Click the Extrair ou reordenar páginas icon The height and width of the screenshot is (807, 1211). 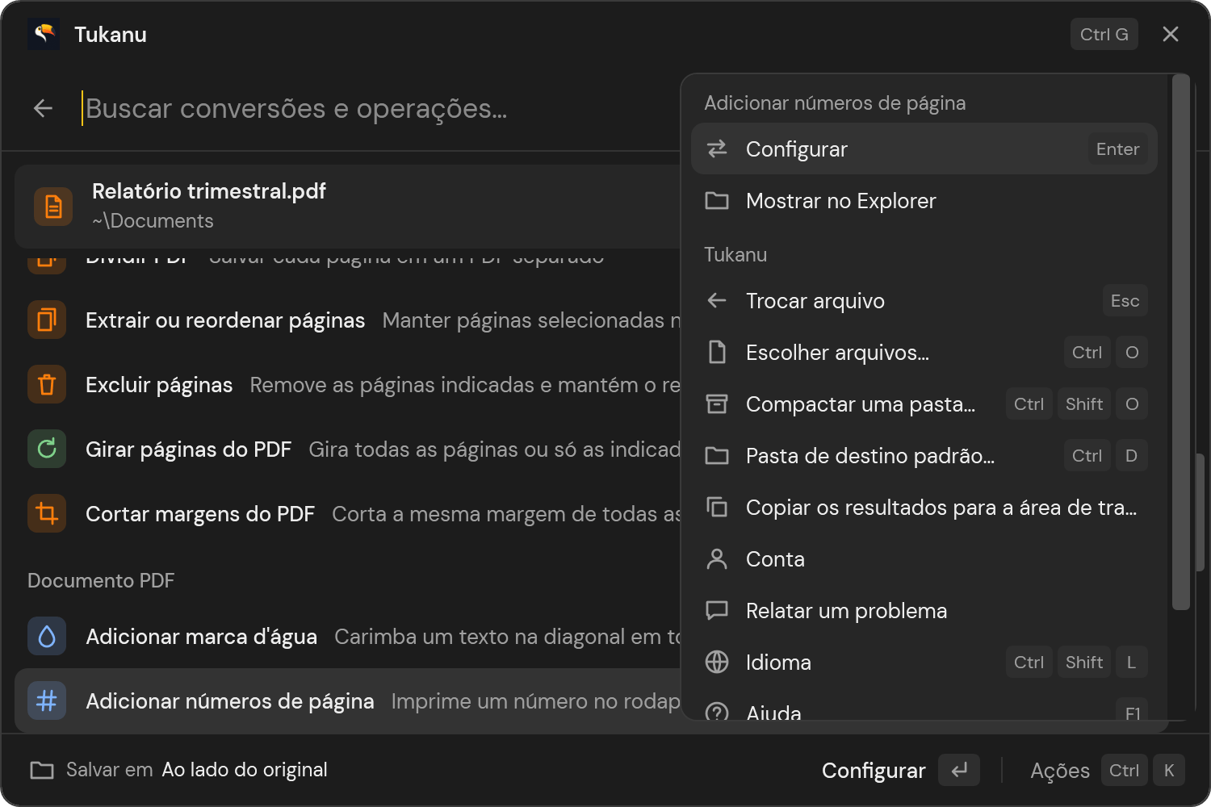[47, 320]
